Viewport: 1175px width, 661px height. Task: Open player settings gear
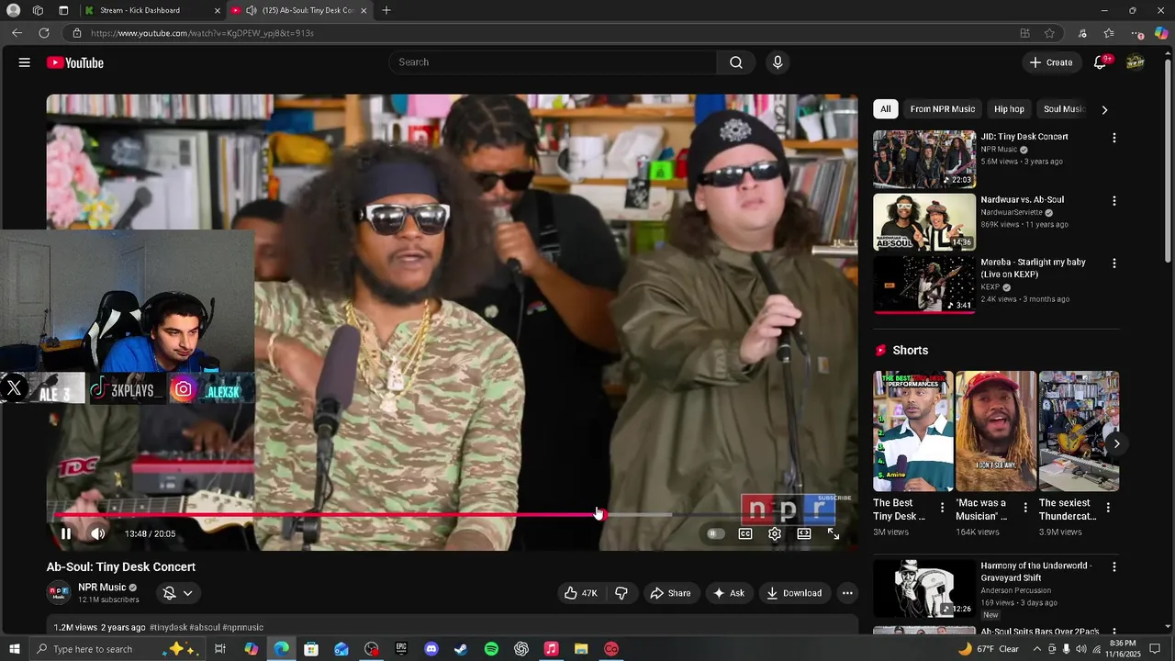coord(775,533)
